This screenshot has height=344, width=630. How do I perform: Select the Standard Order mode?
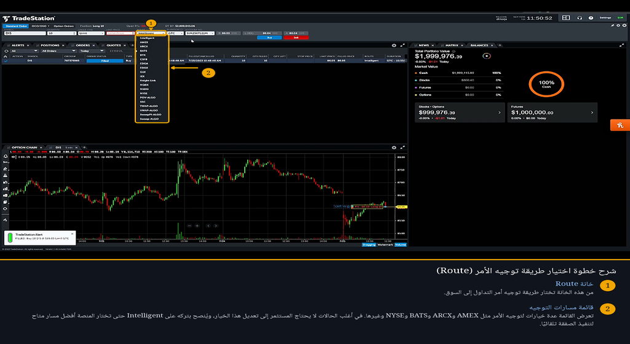16,26
